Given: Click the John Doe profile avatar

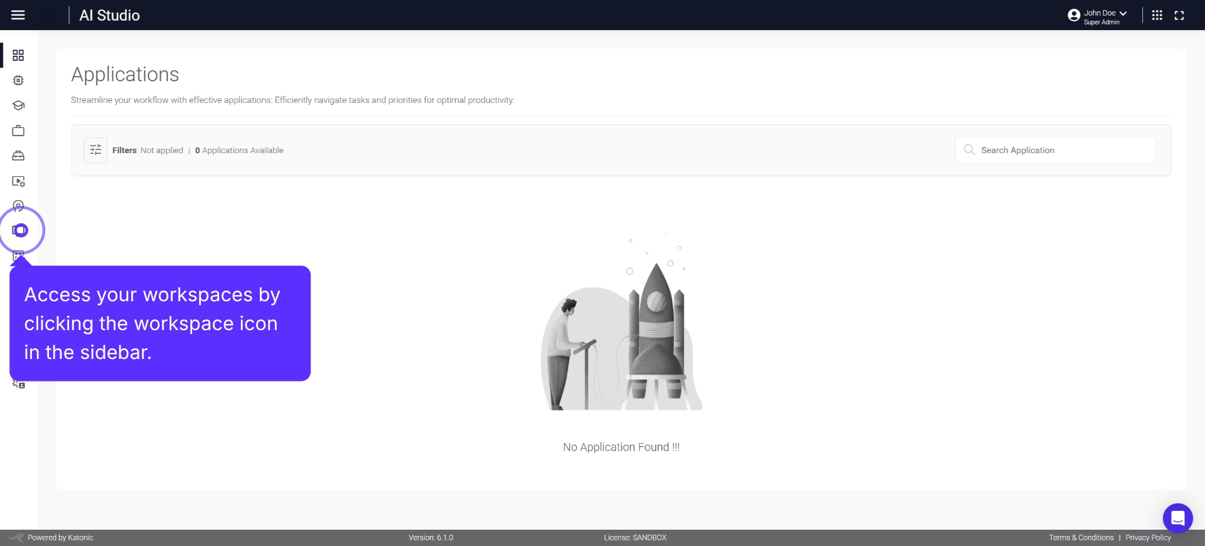Looking at the screenshot, I should (x=1074, y=15).
